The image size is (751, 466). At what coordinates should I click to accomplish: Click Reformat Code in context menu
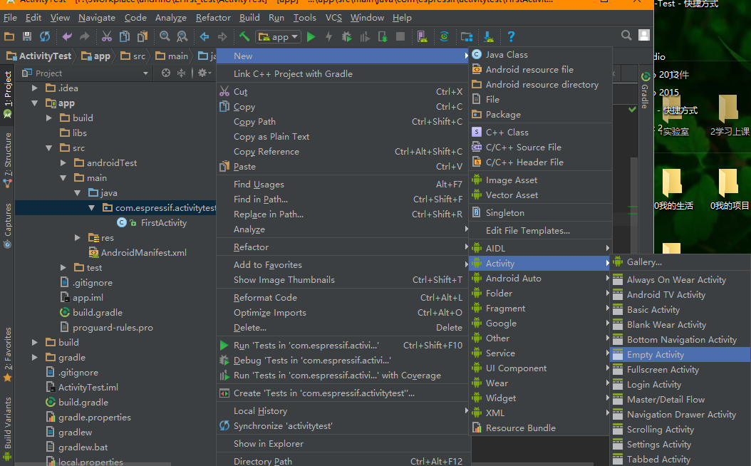264,298
